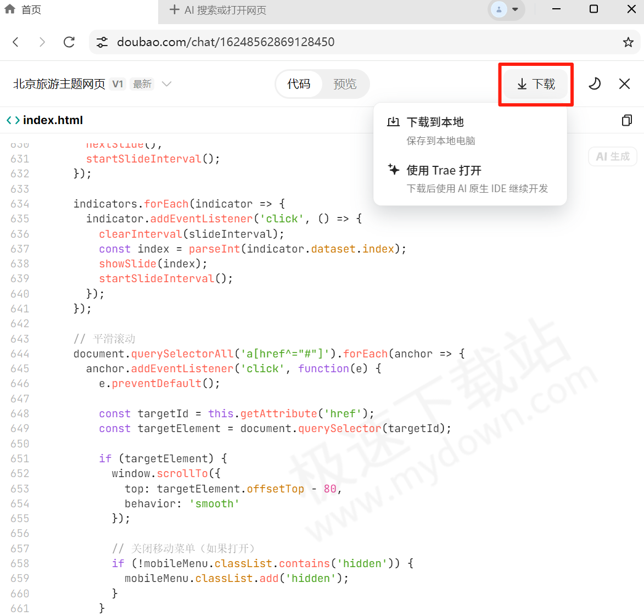Screen dimensions: 644x616
Task: Expand the version dropdown next to 最新
Action: click(x=166, y=83)
